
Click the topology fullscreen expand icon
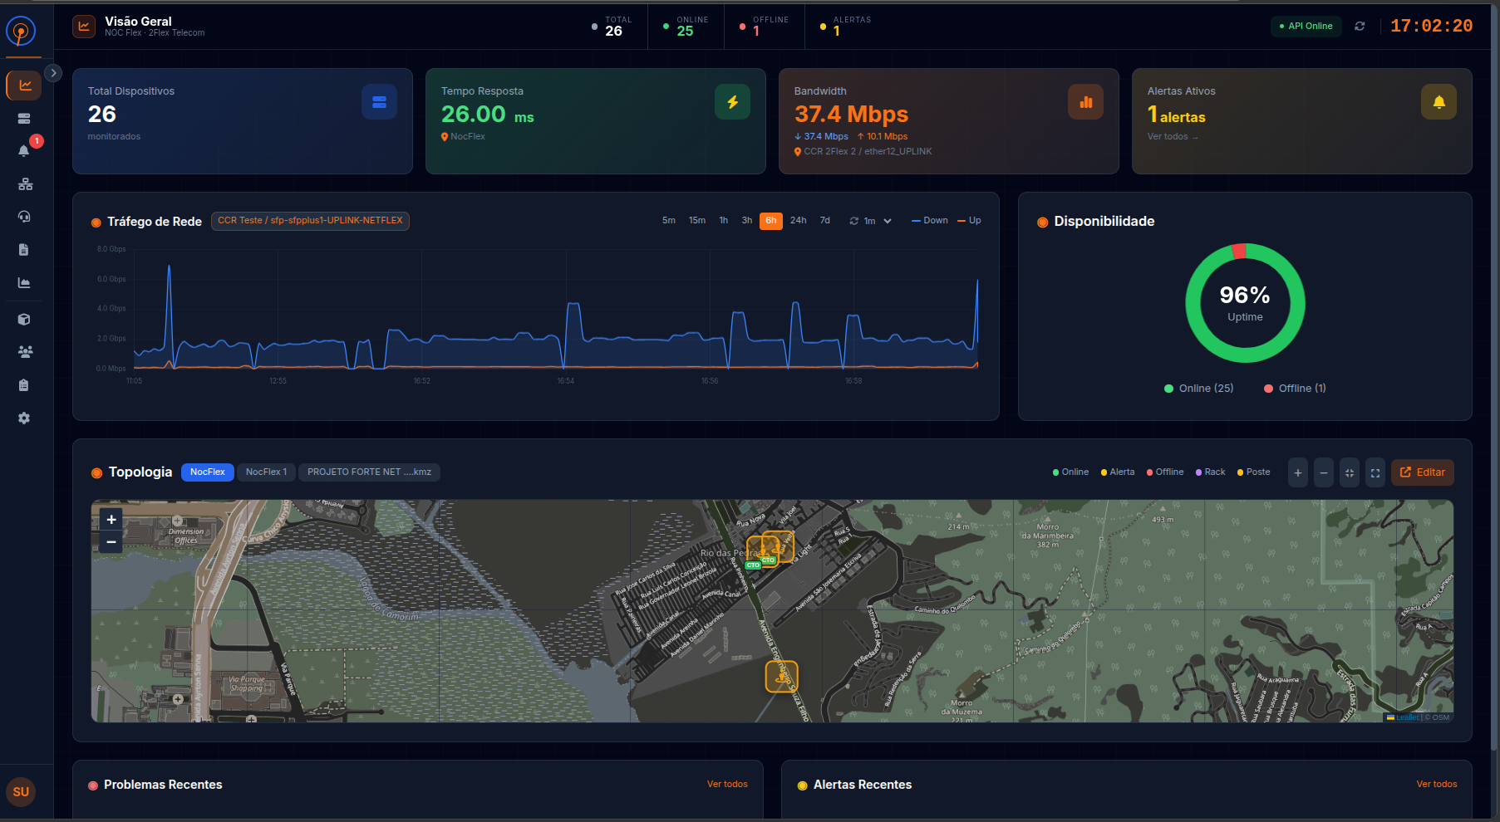(1375, 472)
